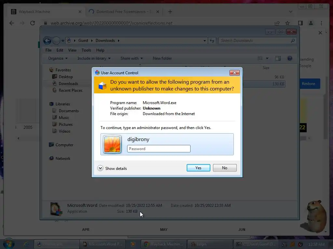The width and height of the screenshot is (333, 249).
Task: Click the browser share icon
Action: click(x=277, y=23)
